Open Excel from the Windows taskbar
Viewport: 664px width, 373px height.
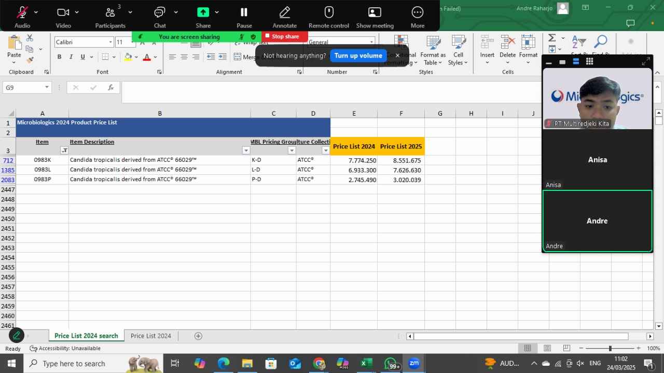366,363
